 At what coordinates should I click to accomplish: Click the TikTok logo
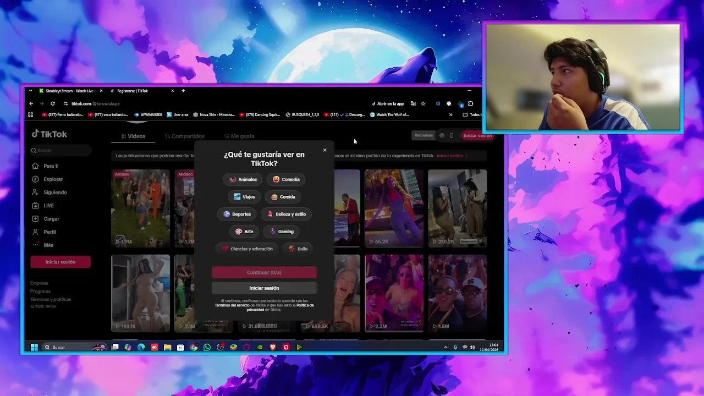coord(50,134)
